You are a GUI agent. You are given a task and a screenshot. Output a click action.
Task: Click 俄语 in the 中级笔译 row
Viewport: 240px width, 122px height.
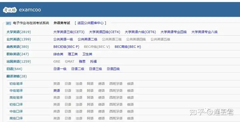point(130,90)
